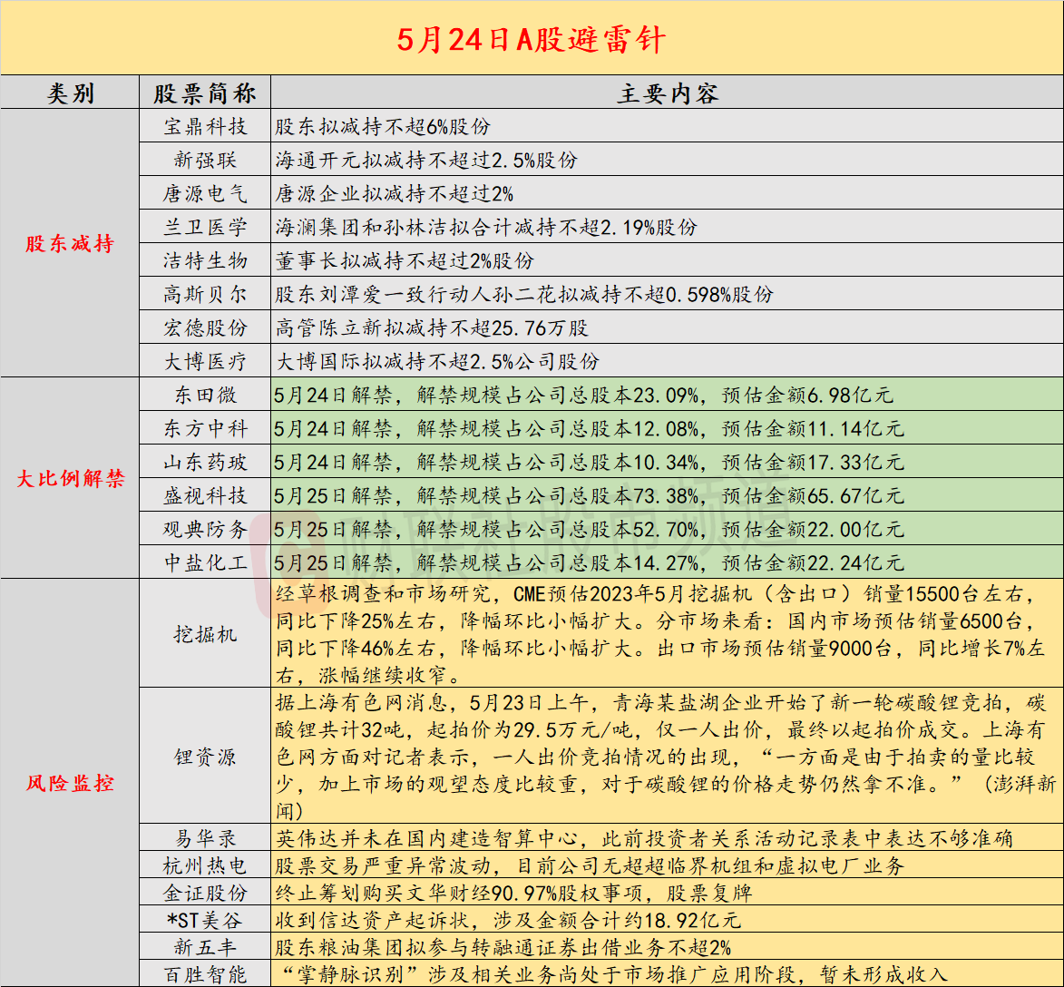Image resolution: width=1064 pixels, height=987 pixels.
Task: Select the "类别" column header
Action: pyautogui.click(x=70, y=93)
